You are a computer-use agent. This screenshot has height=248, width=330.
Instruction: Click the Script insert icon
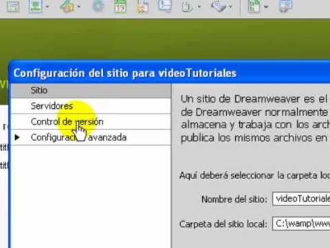point(219,6)
